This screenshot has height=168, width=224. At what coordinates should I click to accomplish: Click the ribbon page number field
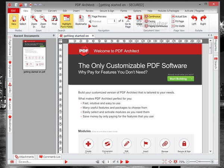[112, 21]
